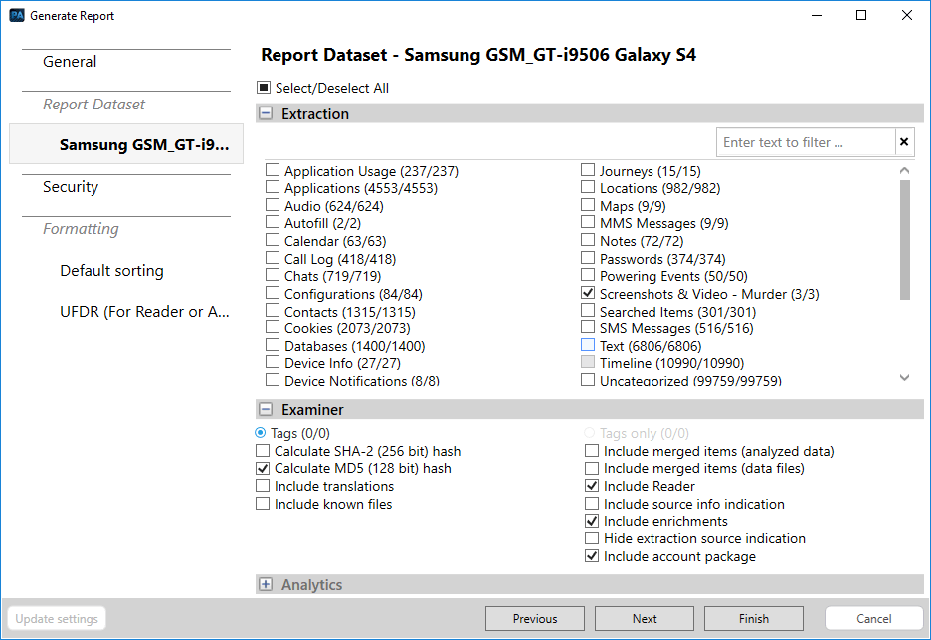Clear the filter text with X icon

904,142
